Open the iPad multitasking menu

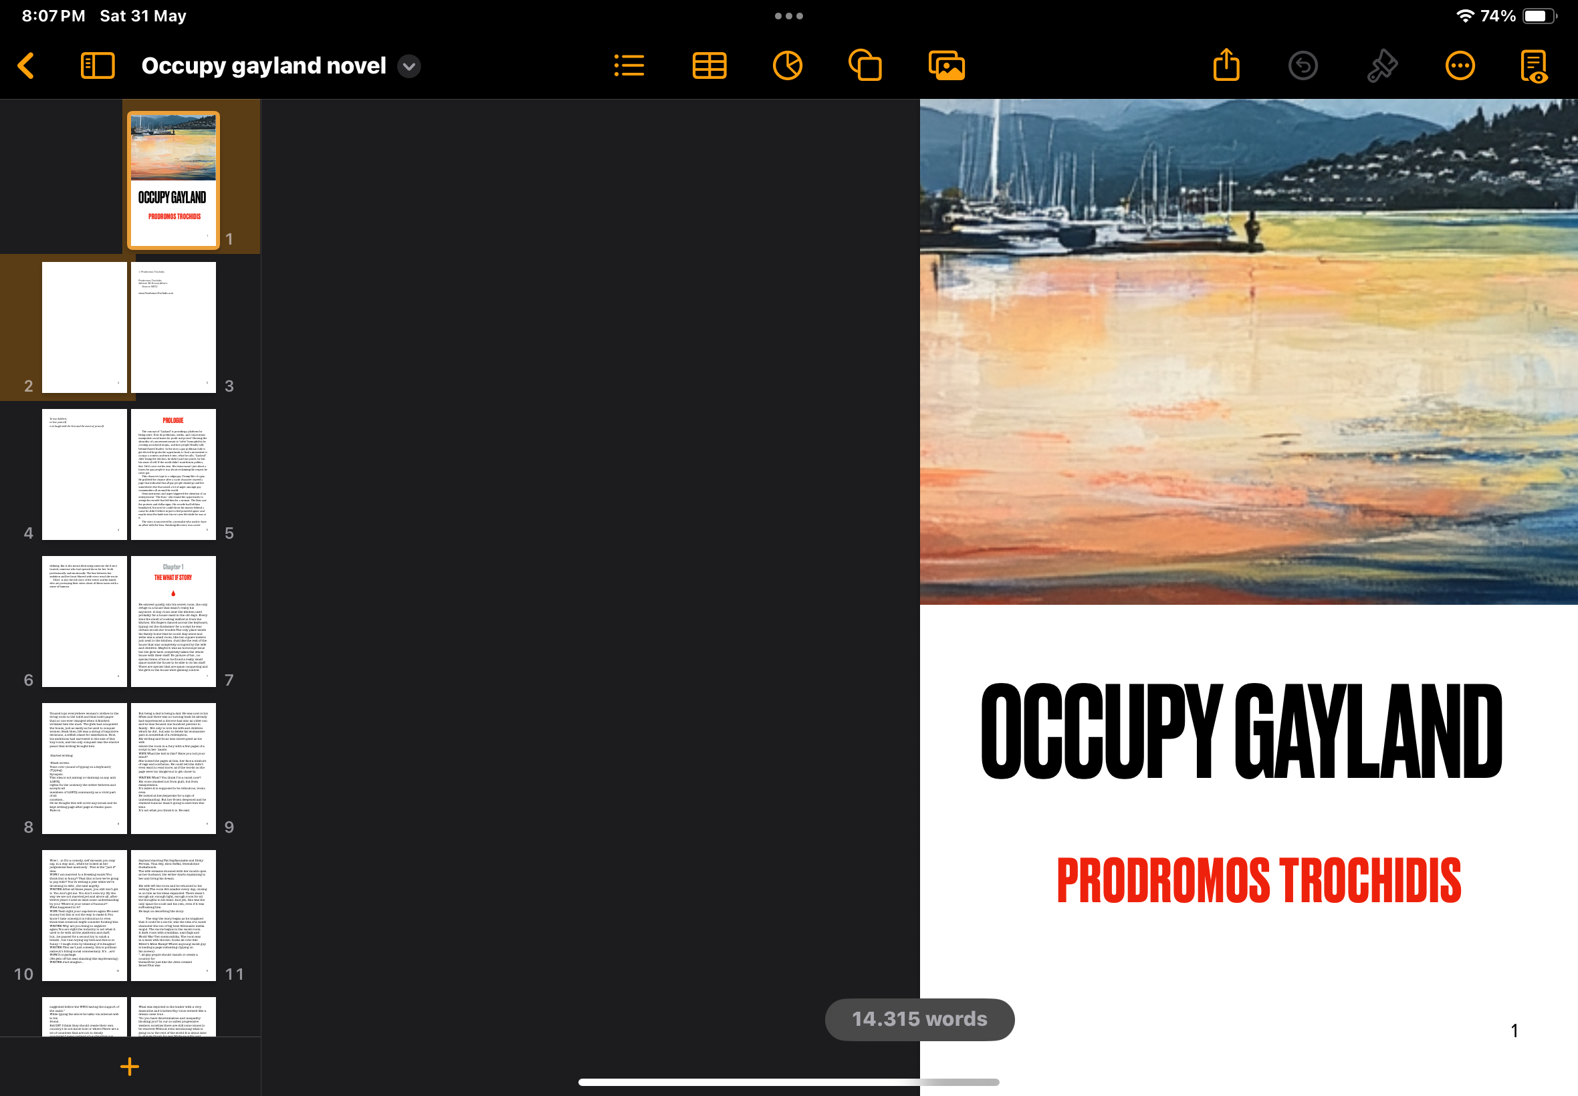pos(788,15)
